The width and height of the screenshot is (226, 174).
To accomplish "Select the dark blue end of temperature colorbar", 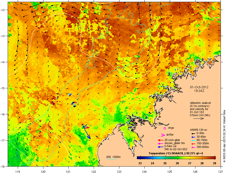I will (138, 158).
